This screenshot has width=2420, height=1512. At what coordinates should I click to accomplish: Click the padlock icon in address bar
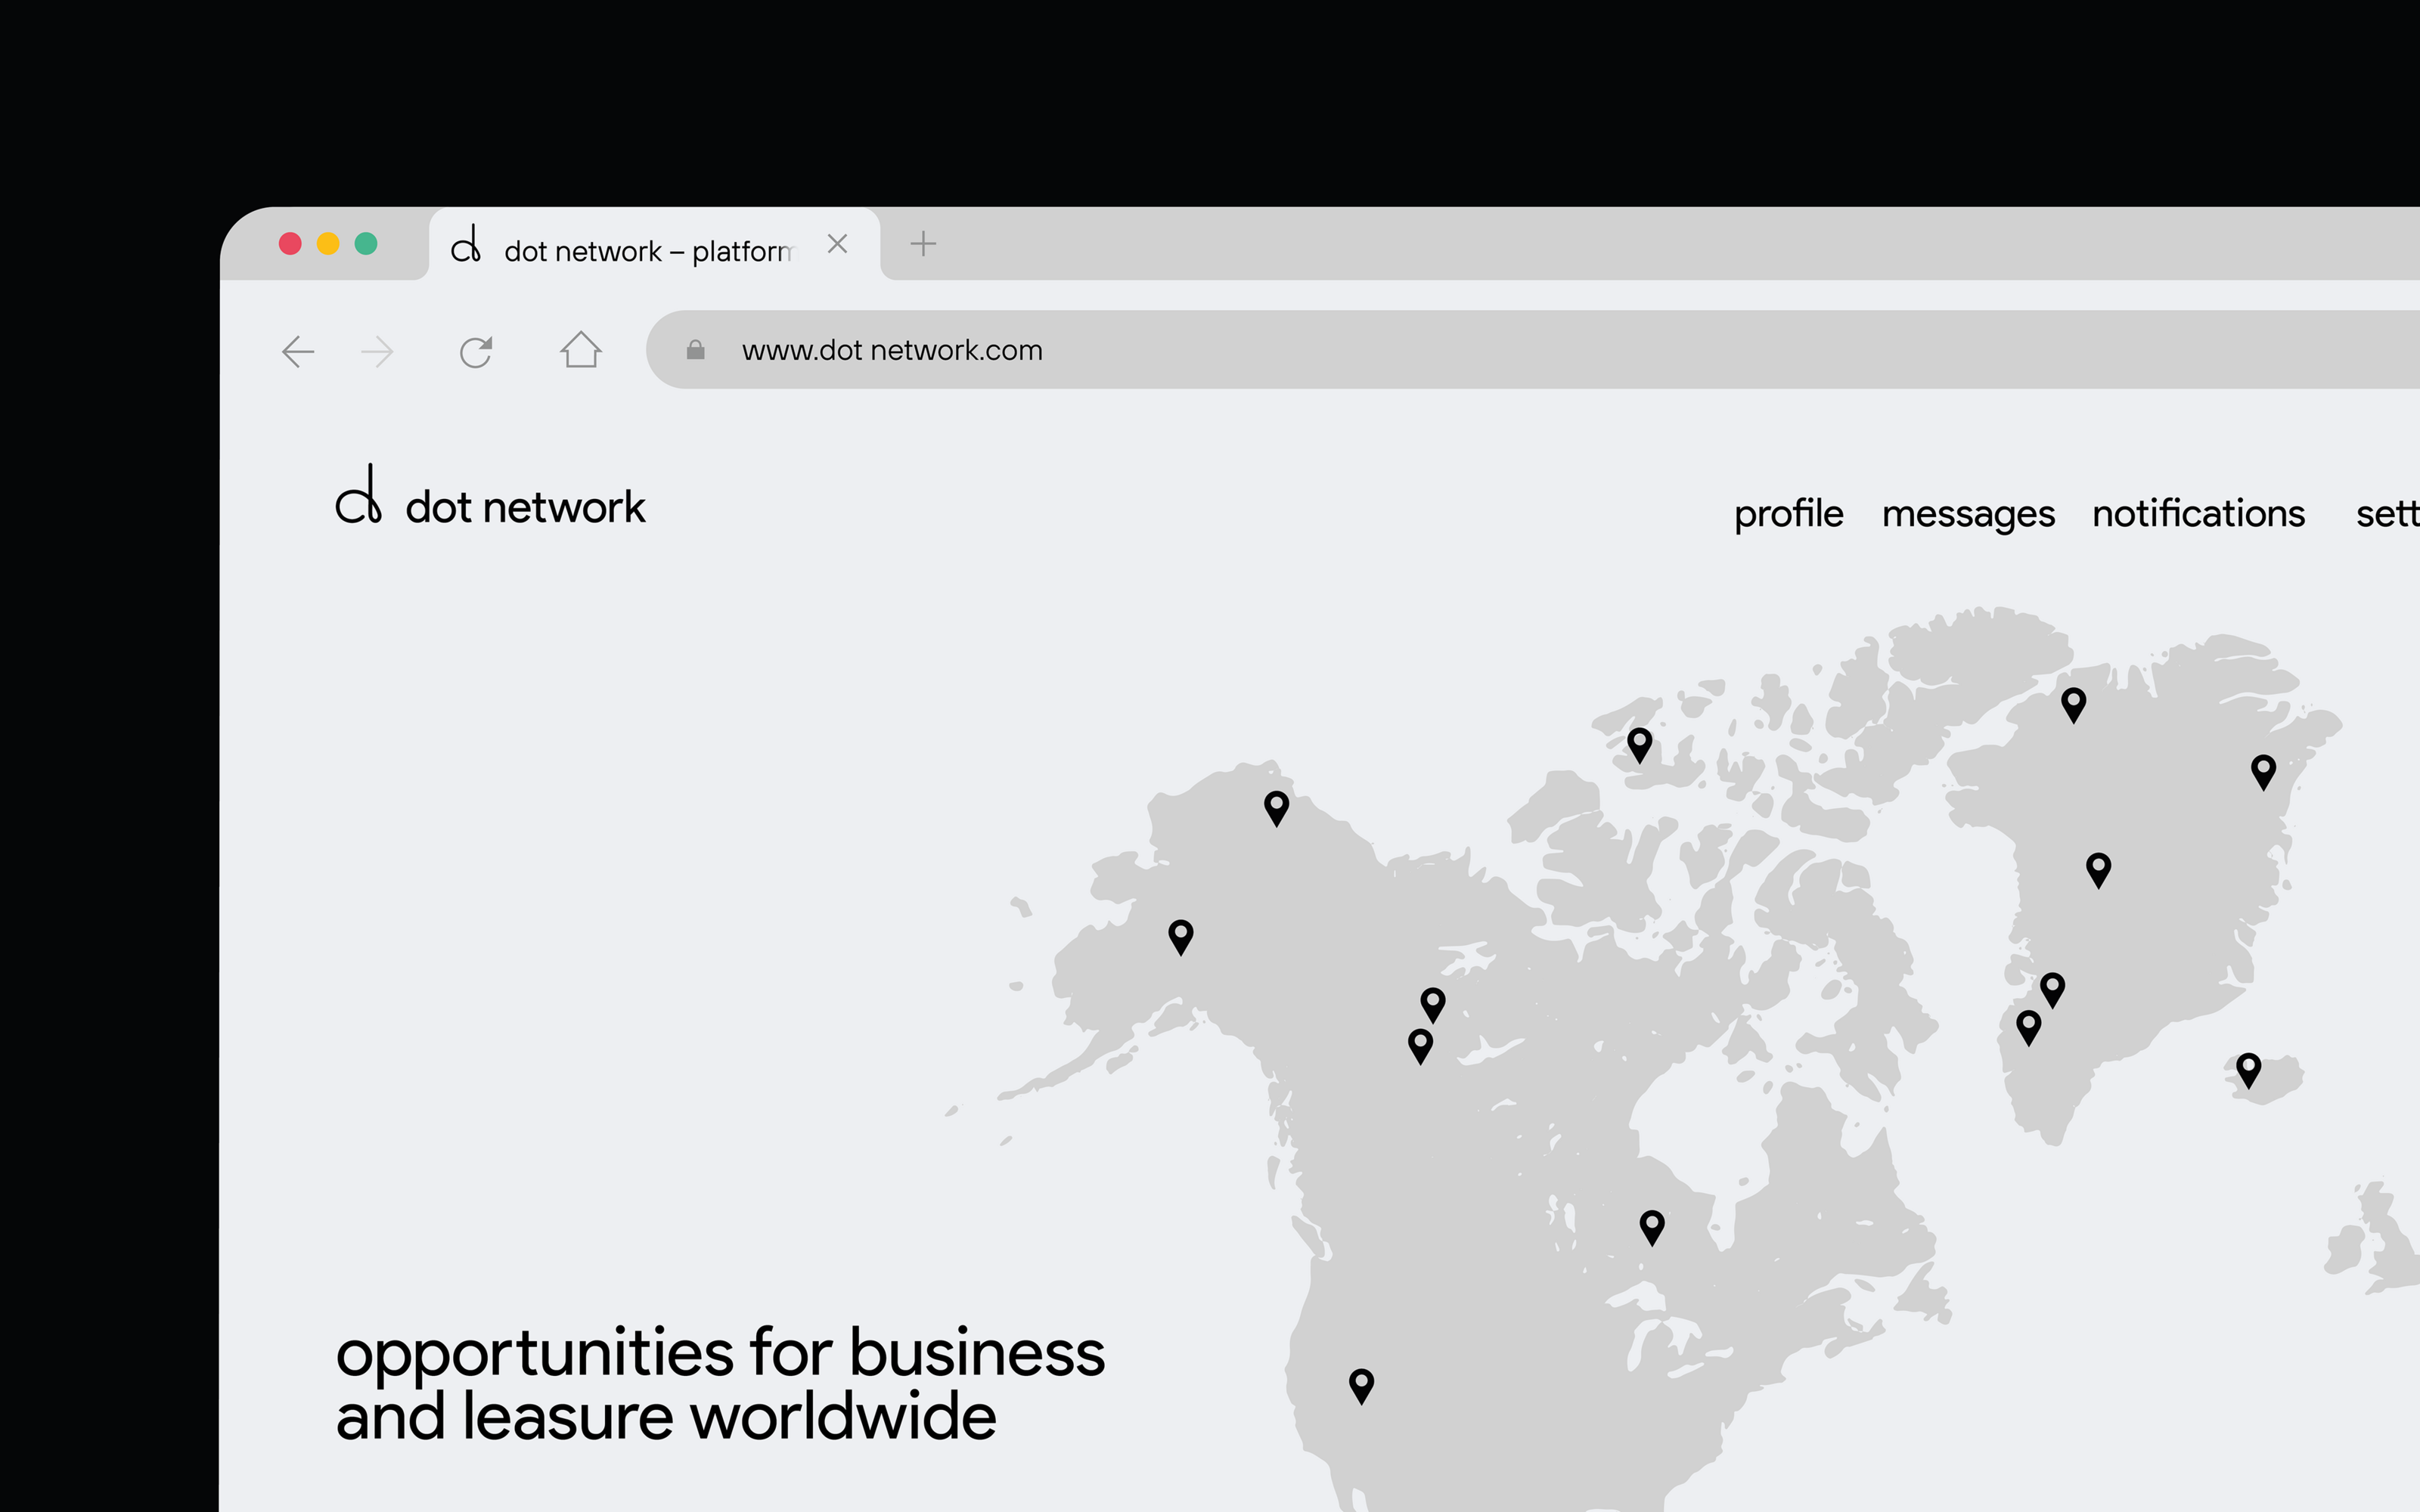click(x=696, y=350)
